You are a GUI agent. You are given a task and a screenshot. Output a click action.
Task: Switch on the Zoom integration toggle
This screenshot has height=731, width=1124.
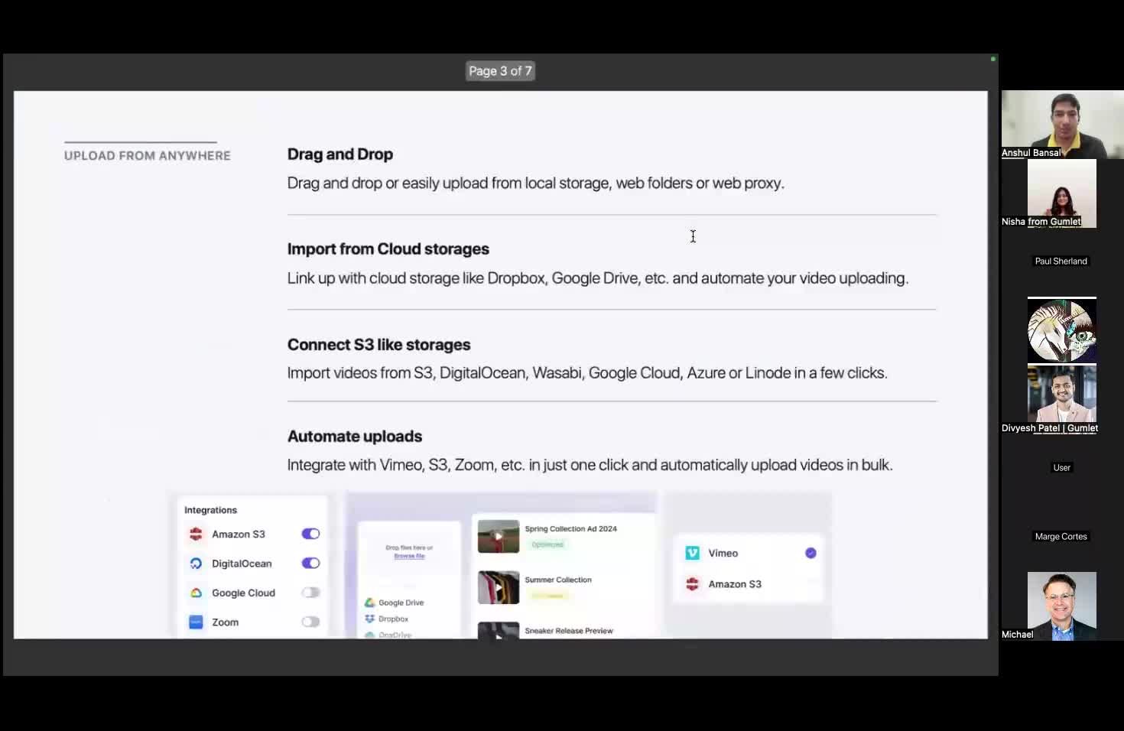pyautogui.click(x=310, y=622)
